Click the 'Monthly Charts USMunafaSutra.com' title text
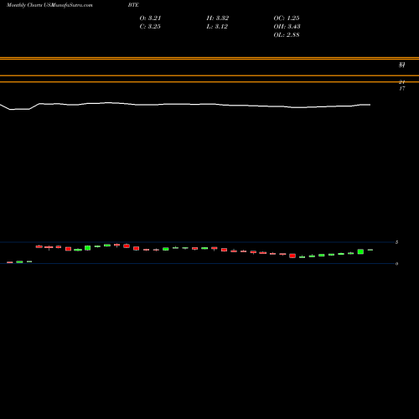Image resolution: width=419 pixels, height=419 pixels. coord(49,5)
